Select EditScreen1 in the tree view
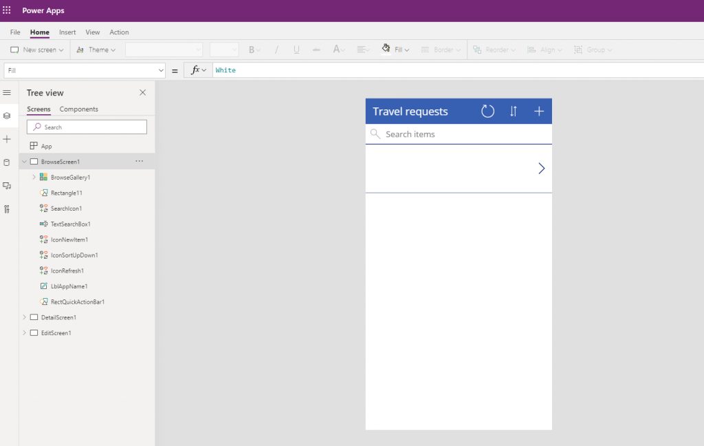The image size is (704, 446). pyautogui.click(x=56, y=332)
